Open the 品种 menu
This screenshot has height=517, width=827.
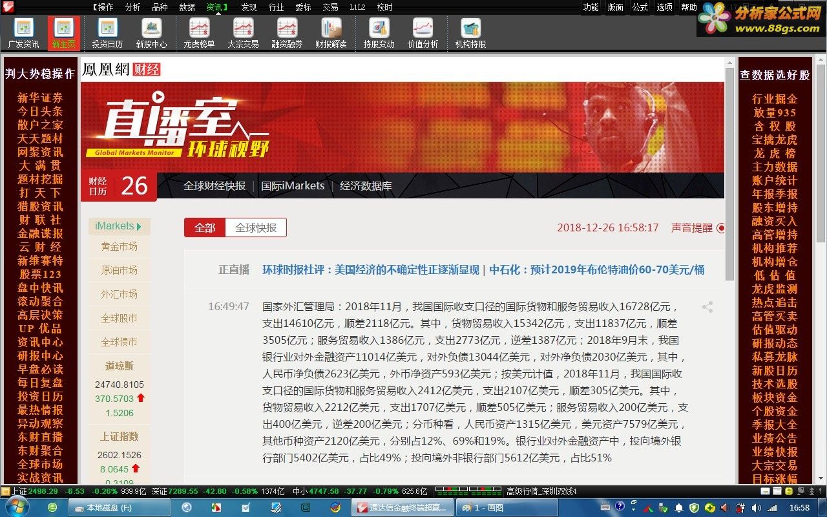point(160,7)
